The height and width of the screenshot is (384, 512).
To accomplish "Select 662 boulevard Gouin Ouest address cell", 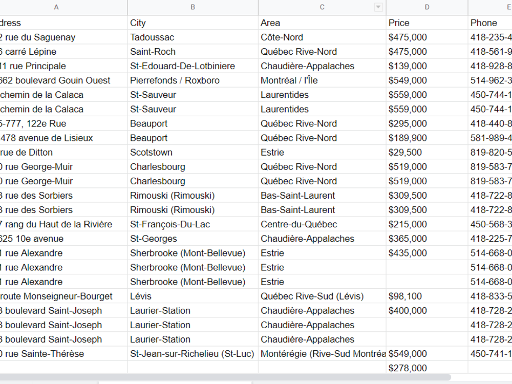I will (63, 80).
